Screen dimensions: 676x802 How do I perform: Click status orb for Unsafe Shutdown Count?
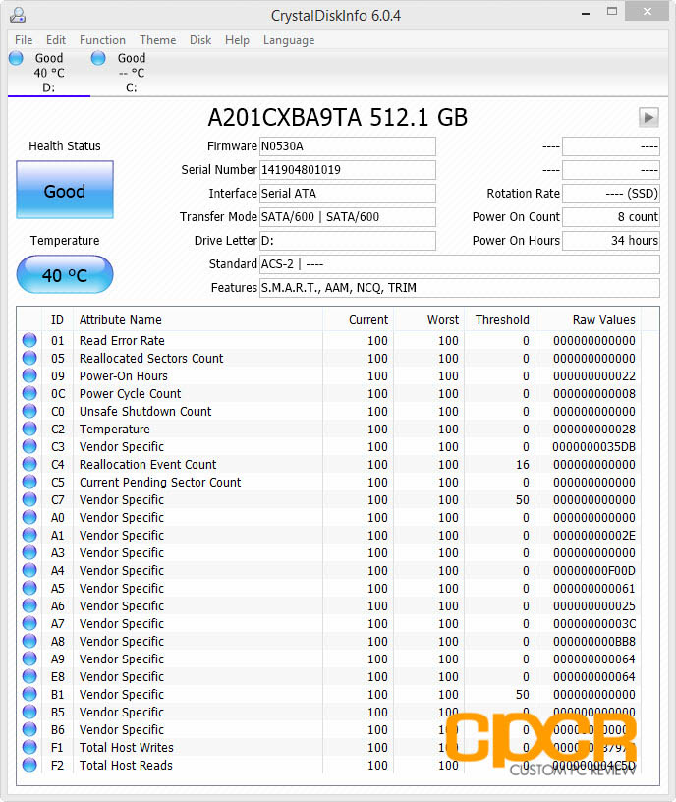[29, 411]
